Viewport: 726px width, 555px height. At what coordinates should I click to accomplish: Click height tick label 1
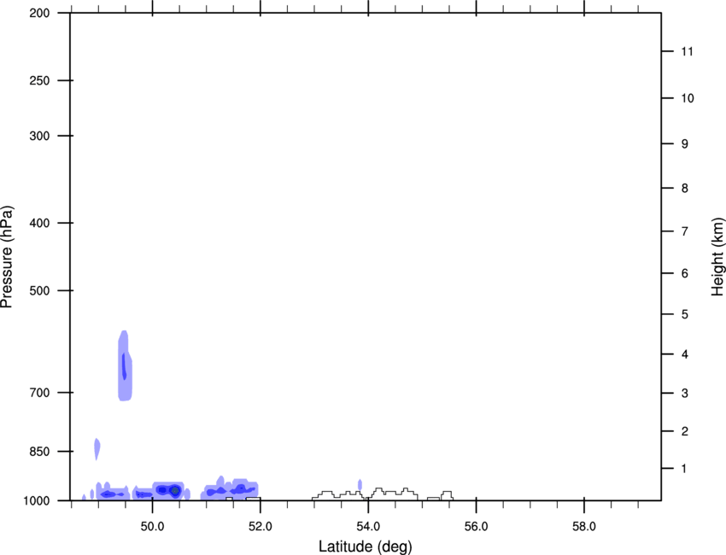(x=684, y=469)
